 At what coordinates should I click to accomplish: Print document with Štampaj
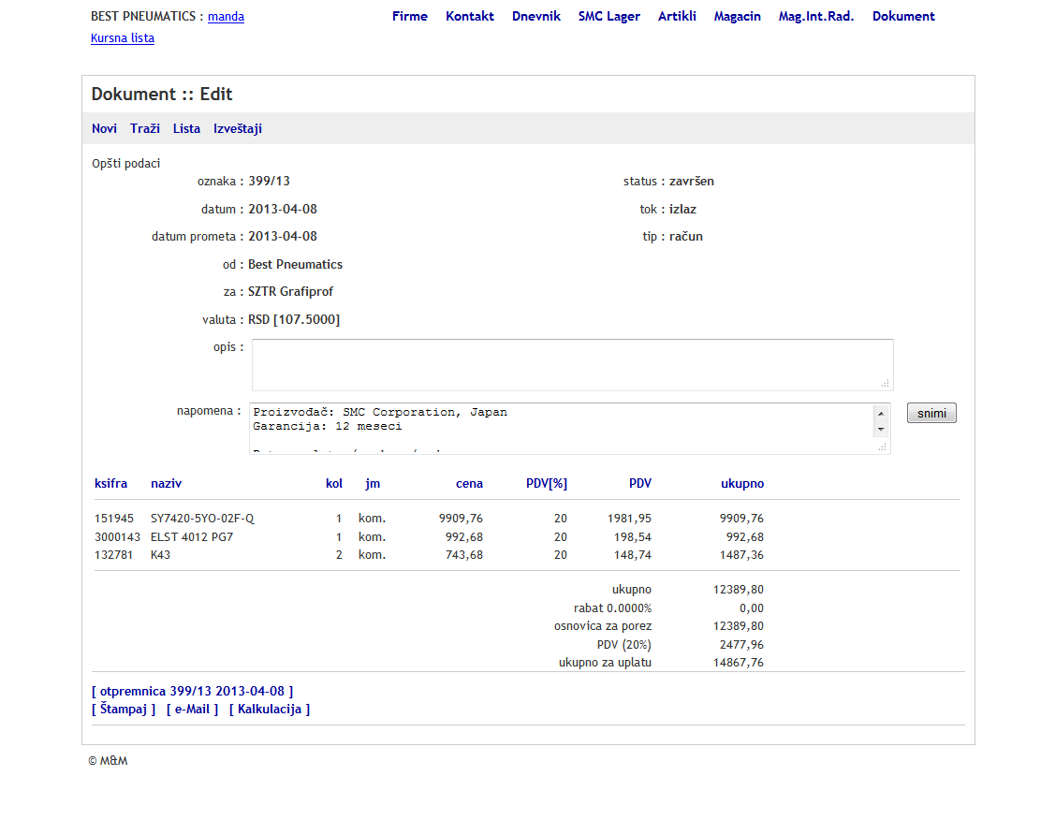[x=124, y=709]
